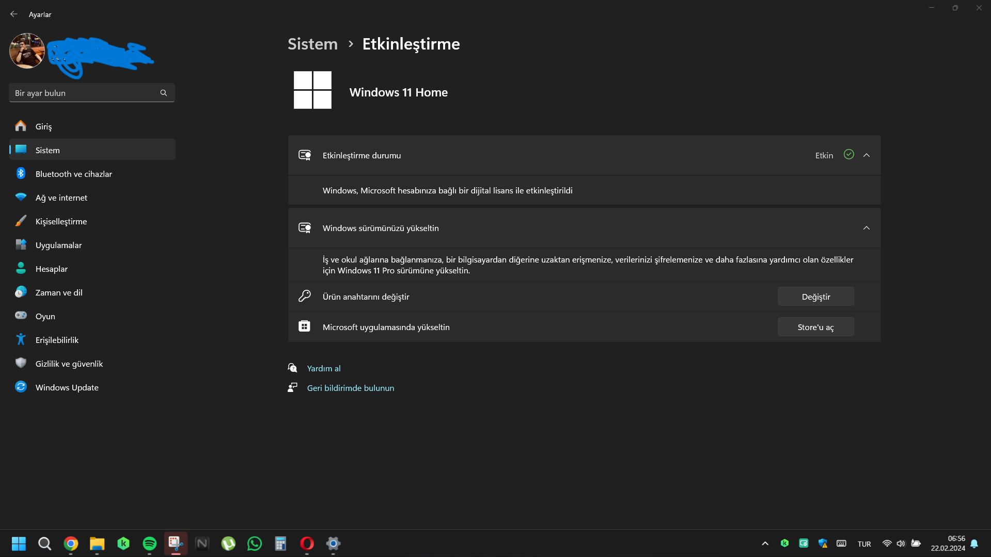Viewport: 991px width, 557px height.
Task: Open Erişilebilirlik settings
Action: click(92, 340)
